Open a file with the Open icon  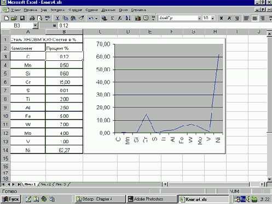pyautogui.click(x=14, y=18)
